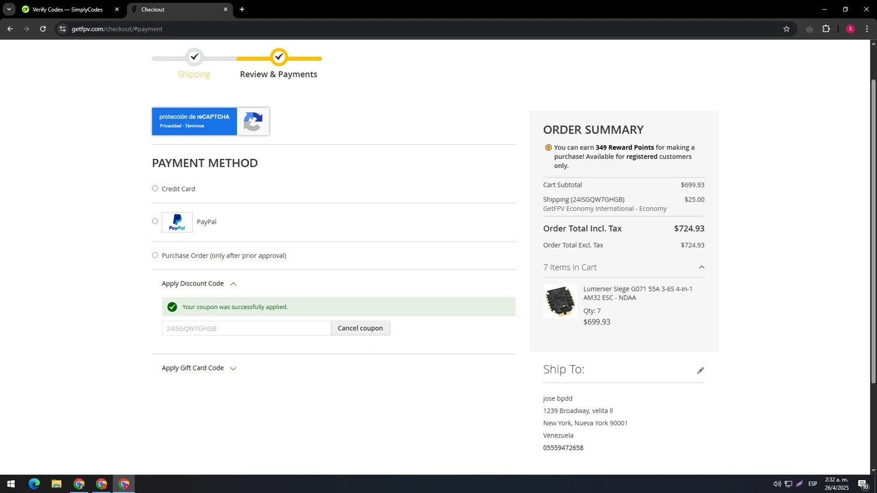This screenshot has width=877, height=493.
Task: Open the network icon in system tray
Action: tap(788, 484)
